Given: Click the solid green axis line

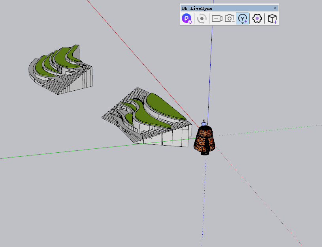Looking at the screenshot, I should point(59,152).
